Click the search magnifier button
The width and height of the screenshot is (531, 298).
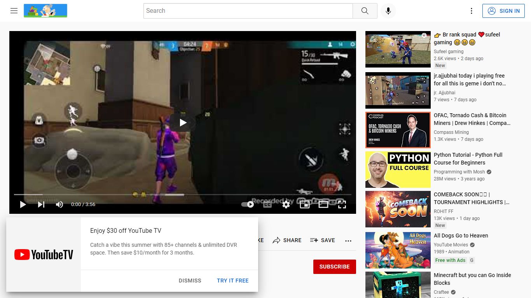click(365, 11)
